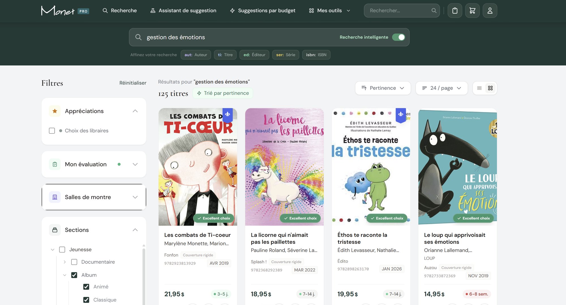This screenshot has height=305, width=566.
Task: Click the 21,95 $ price
Action: click(x=174, y=294)
